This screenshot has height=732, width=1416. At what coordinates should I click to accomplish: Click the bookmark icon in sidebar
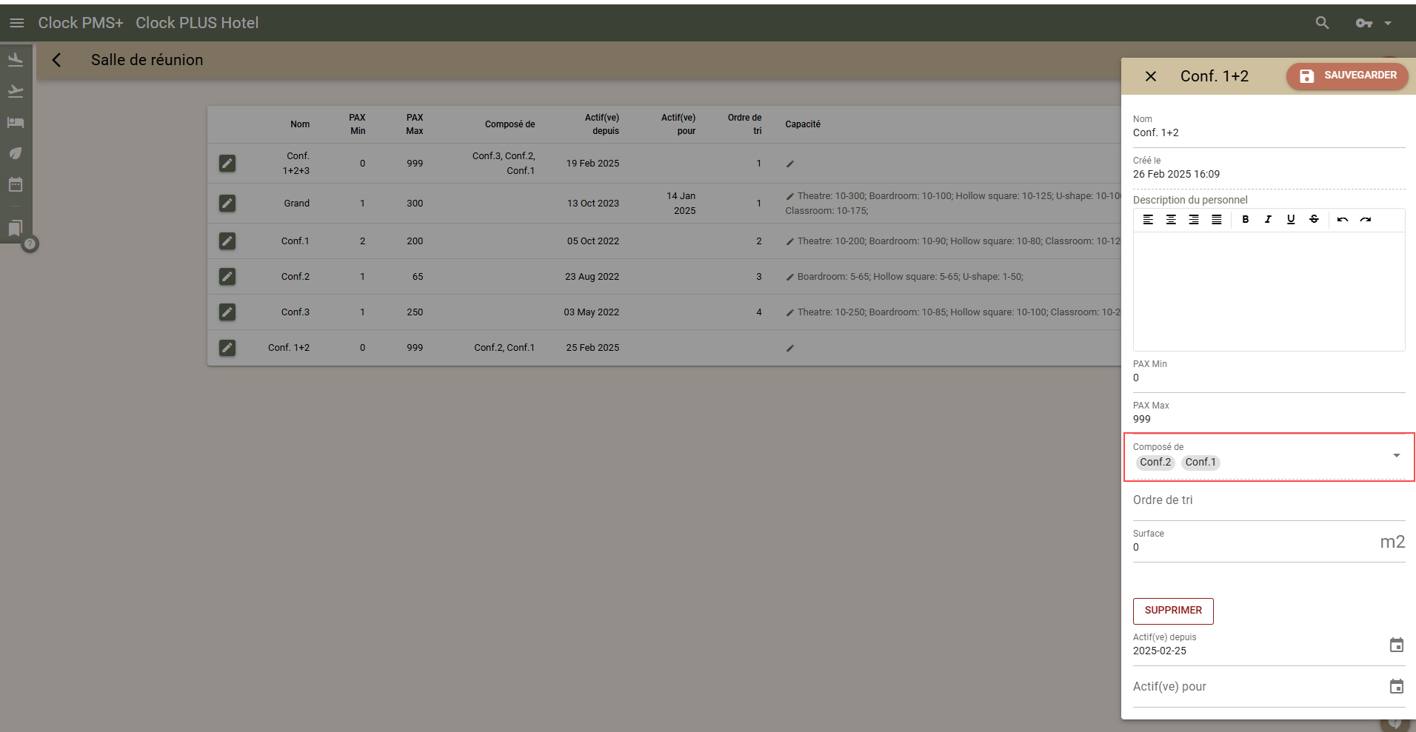[16, 228]
